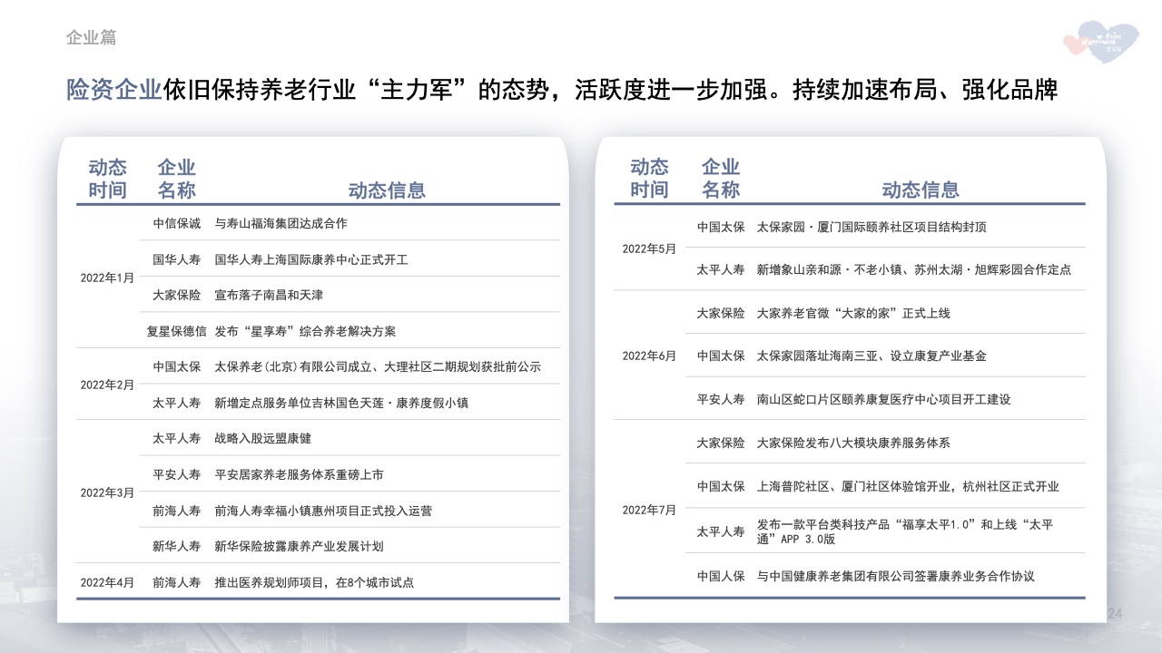Image resolution: width=1162 pixels, height=653 pixels.
Task: Click the '2022年5月' date cell
Action: coord(649,249)
